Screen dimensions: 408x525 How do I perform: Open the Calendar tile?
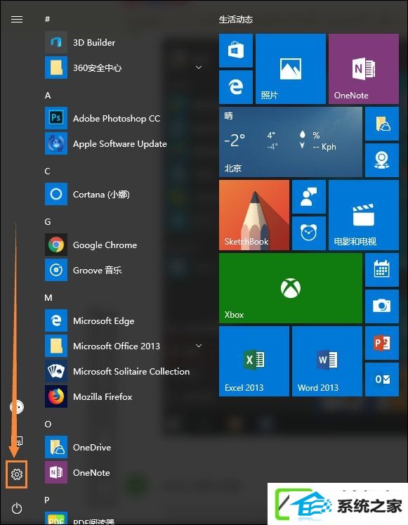(382, 270)
